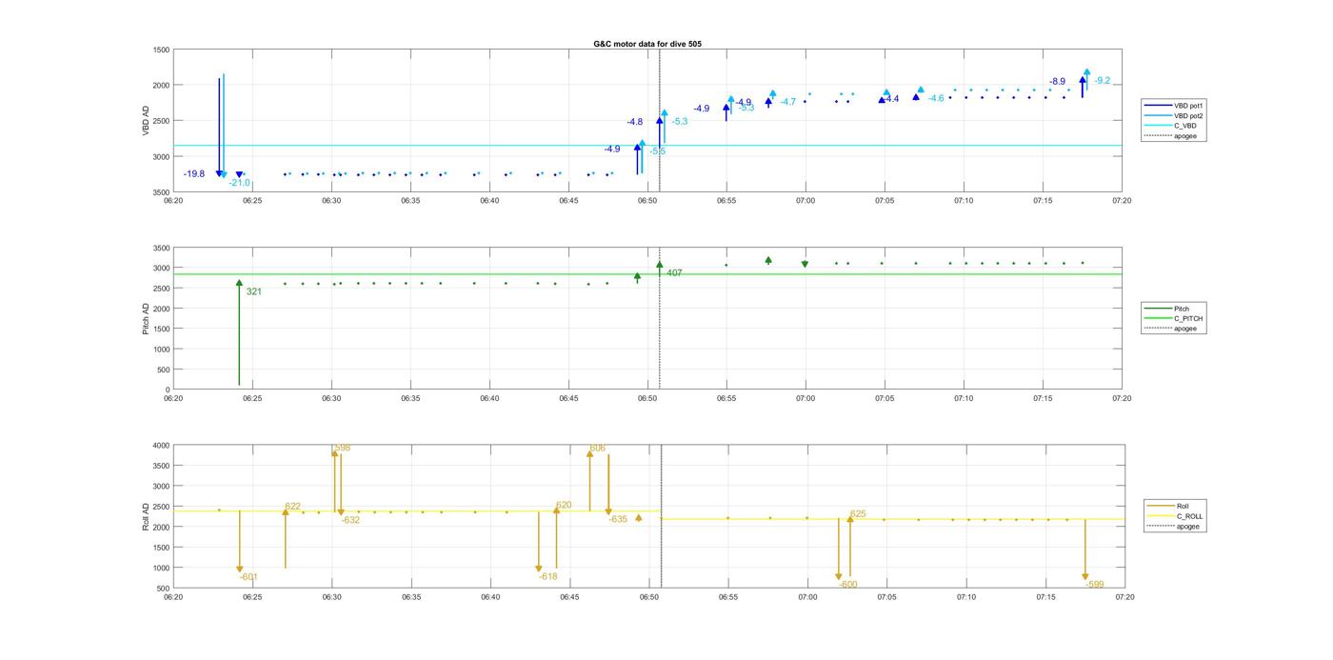Click the "Roll AD" y-axis label
This screenshot has height=660, width=1333.
pos(146,516)
